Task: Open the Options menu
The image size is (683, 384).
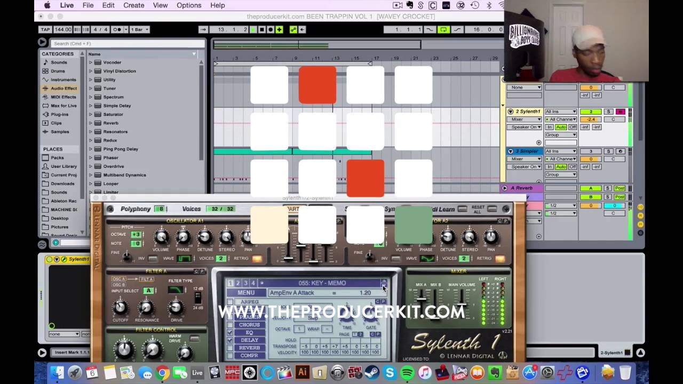Action: click(189, 5)
